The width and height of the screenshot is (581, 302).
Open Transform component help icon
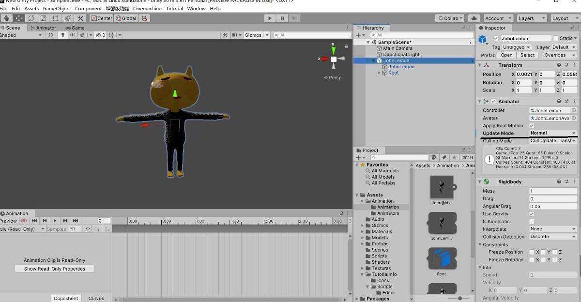[559, 65]
